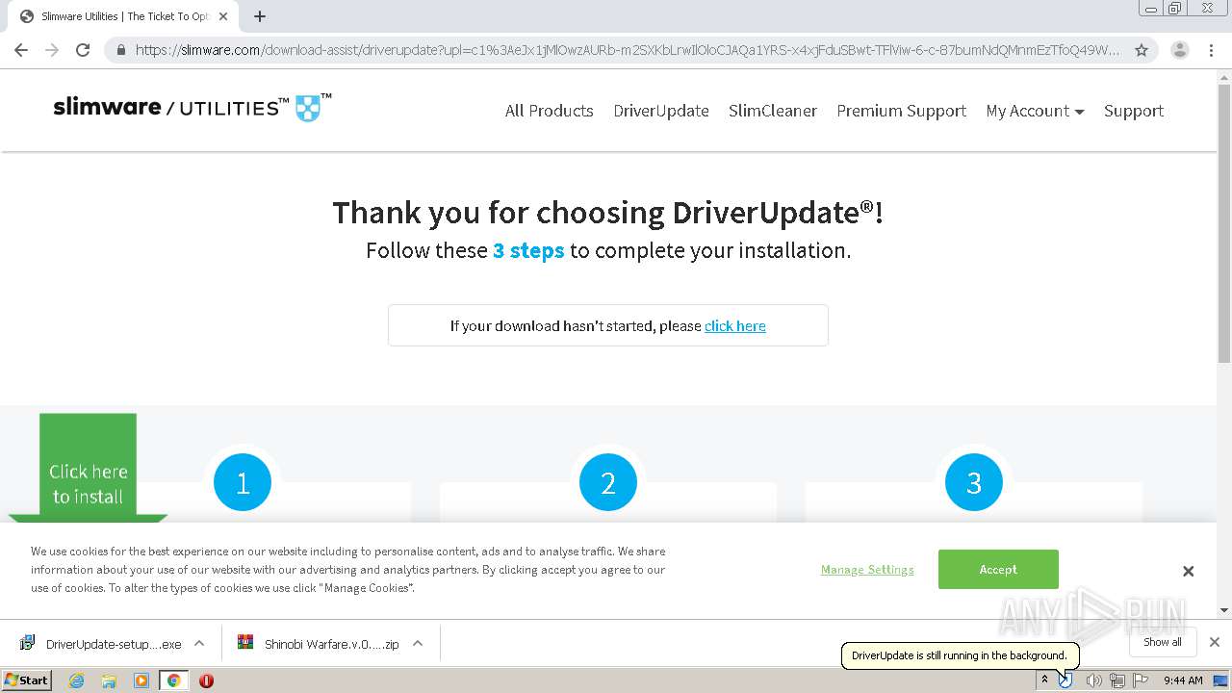This screenshot has width=1232, height=693.
Task: Switch to the Chrome taskbar button
Action: pyautogui.click(x=174, y=680)
